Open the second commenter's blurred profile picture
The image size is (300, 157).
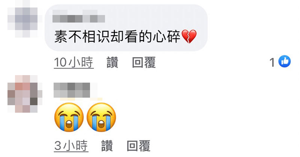pyautogui.click(x=24, y=94)
